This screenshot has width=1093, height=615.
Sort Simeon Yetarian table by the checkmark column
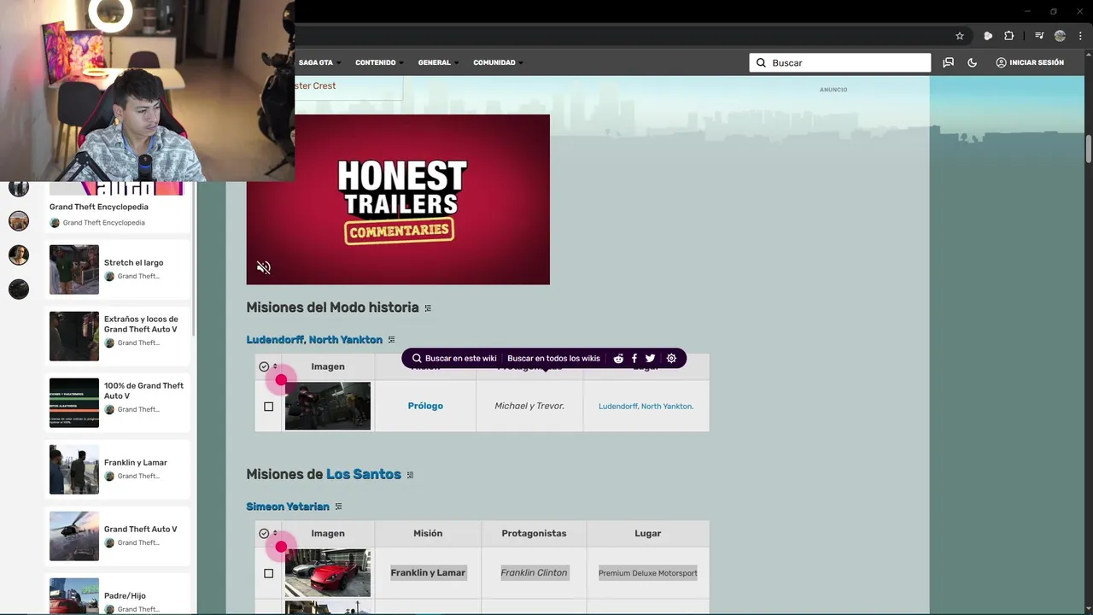click(x=275, y=533)
